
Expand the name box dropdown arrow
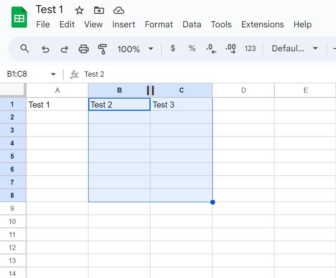tap(53, 74)
